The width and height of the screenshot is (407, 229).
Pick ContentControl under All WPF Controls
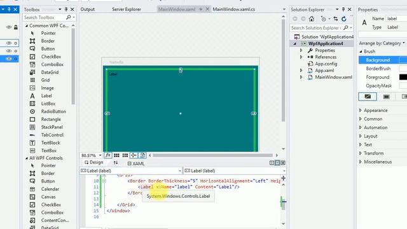point(55,220)
